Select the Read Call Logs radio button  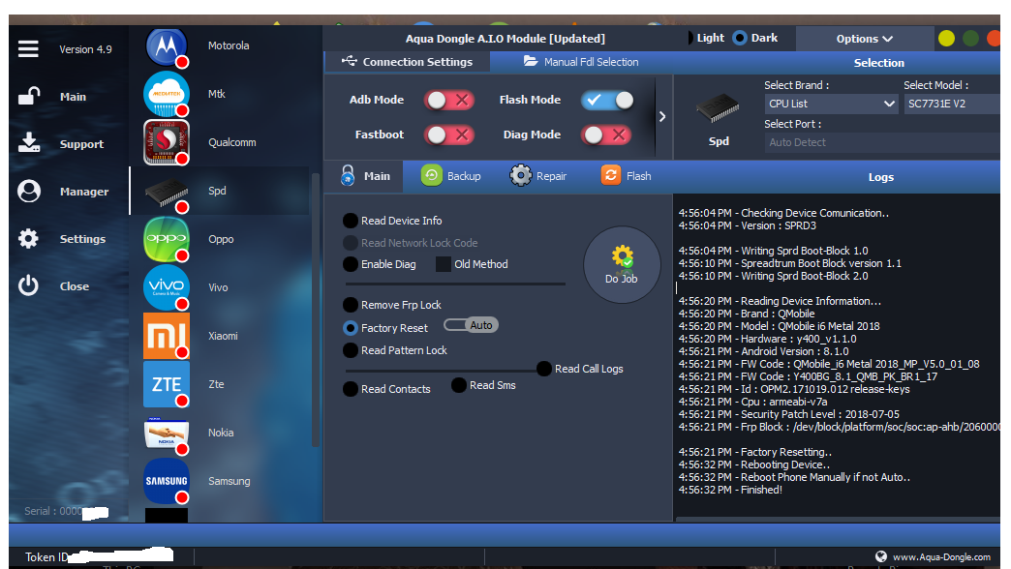[x=544, y=369]
